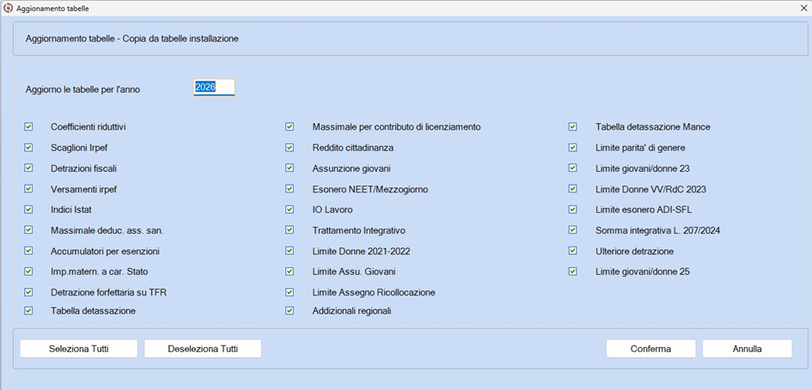Click the 'Ulteriore detrazione' label text
The image size is (812, 390).
pos(634,251)
